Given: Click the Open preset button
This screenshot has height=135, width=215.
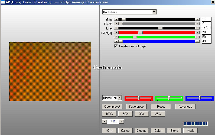Looking at the screenshot, I should point(112,107).
